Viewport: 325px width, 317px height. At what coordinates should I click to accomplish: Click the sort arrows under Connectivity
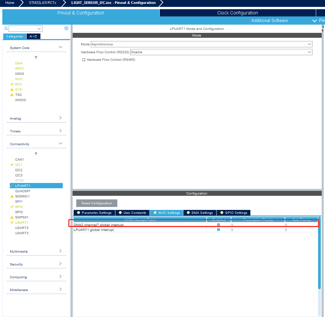[x=36, y=153]
